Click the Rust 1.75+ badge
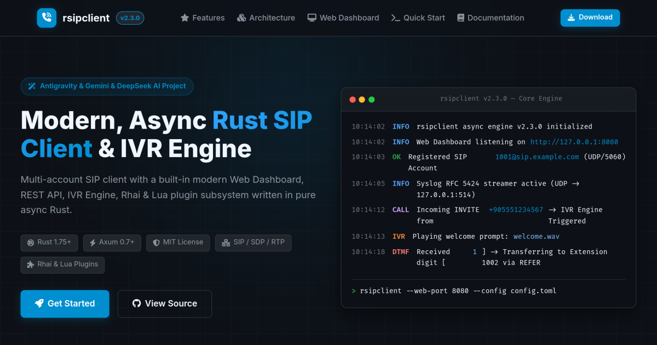The height and width of the screenshot is (345, 657). [x=49, y=243]
